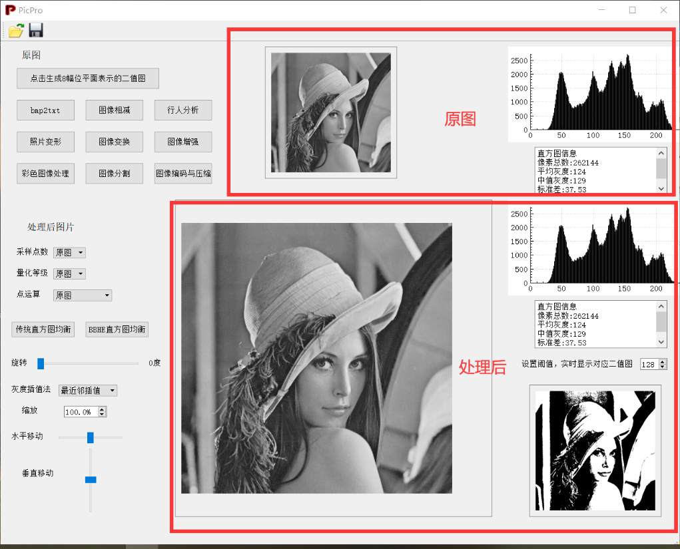The height and width of the screenshot is (549, 680).
Task: Click 像素总数:262144 in top info box
Action: (x=568, y=163)
